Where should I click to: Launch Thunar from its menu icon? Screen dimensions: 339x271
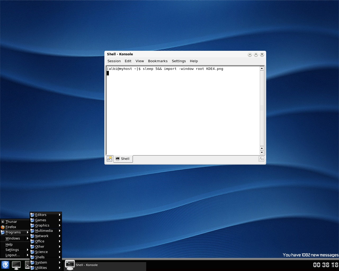pos(3,222)
